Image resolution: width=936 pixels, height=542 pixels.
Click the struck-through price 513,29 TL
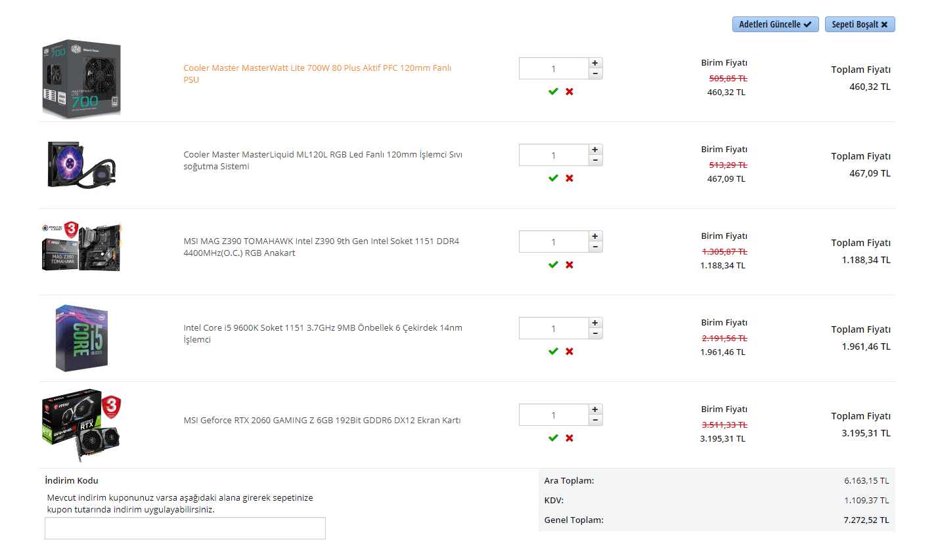(728, 165)
